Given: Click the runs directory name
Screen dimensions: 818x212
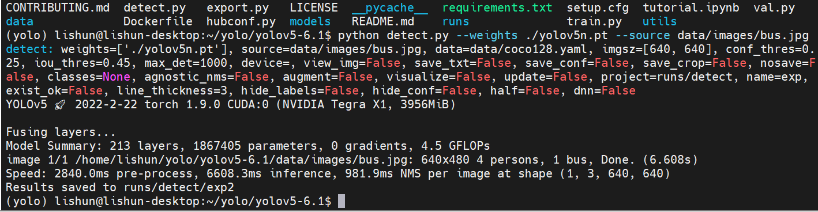Looking at the screenshot, I should tap(456, 22).
